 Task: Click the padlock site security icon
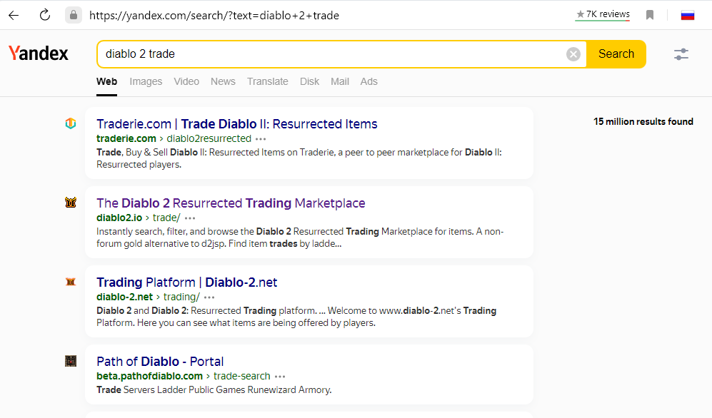[x=73, y=15]
